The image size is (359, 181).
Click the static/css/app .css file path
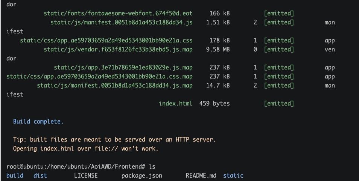tap(106, 41)
